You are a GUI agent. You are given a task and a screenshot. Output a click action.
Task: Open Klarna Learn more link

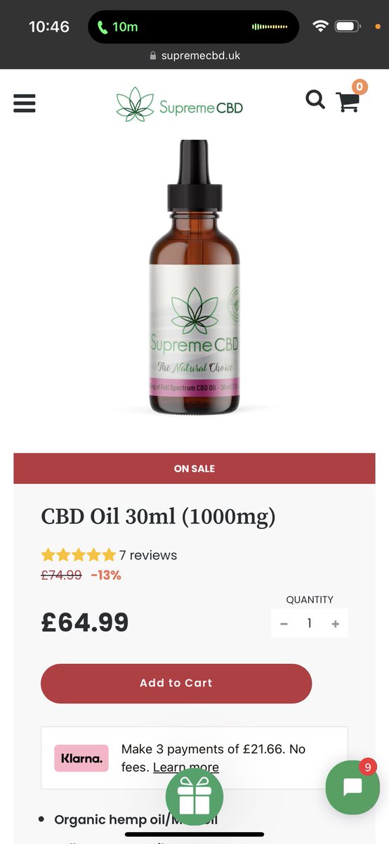(x=186, y=767)
